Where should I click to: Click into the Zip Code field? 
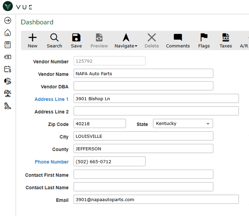pyautogui.click(x=99, y=124)
